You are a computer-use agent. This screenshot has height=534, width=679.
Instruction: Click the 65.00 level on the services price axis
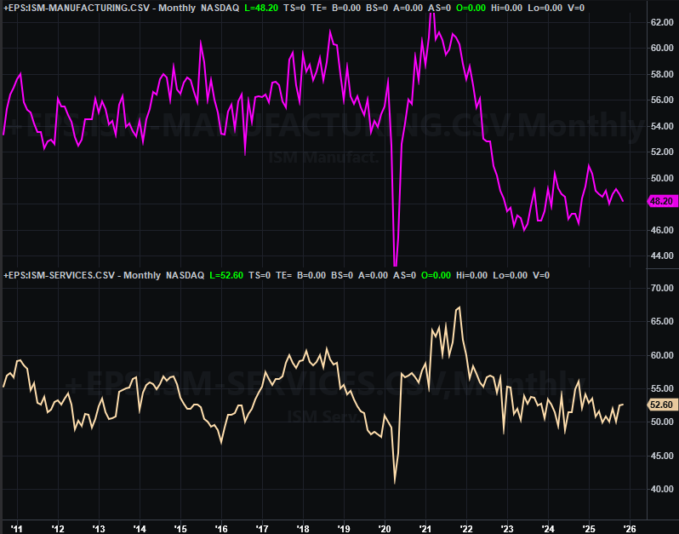662,322
